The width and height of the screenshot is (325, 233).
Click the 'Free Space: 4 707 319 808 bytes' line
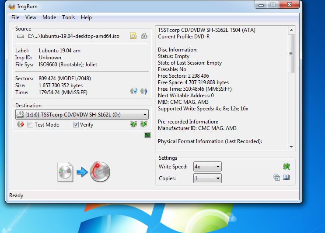pos(193,82)
